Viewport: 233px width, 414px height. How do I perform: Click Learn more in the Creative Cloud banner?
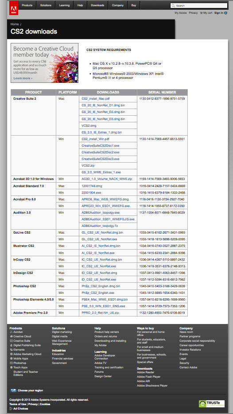pos(23,78)
